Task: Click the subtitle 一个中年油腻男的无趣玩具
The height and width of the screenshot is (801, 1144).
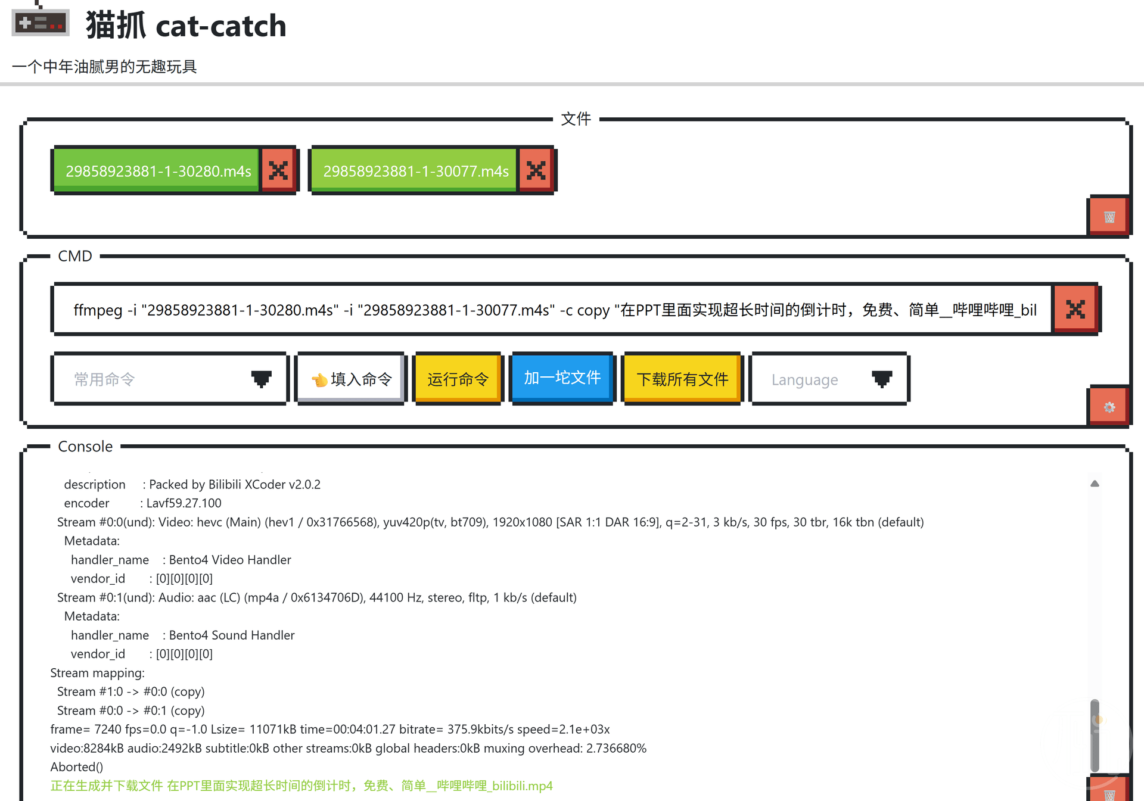Action: pos(104,66)
